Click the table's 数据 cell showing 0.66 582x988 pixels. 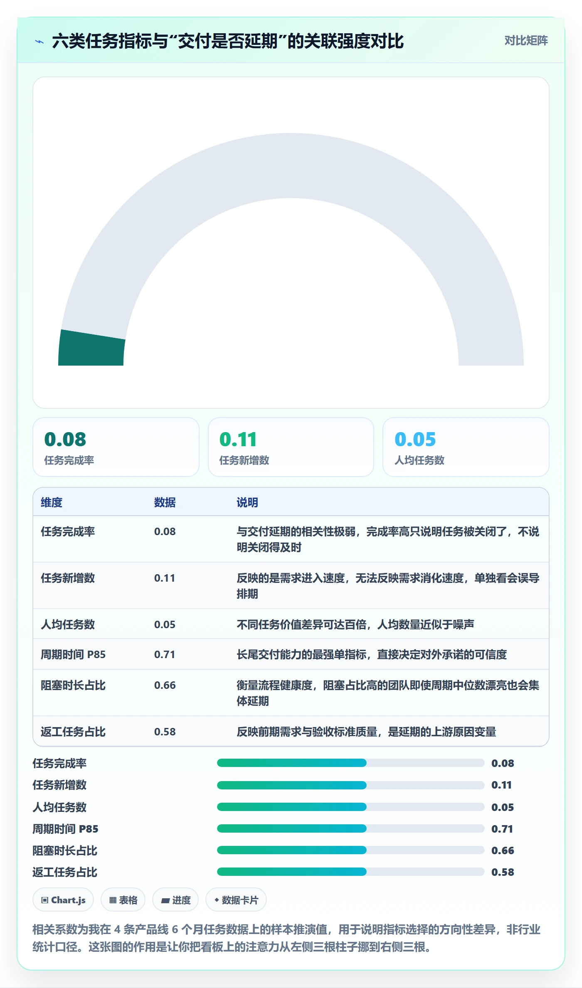tap(165, 685)
